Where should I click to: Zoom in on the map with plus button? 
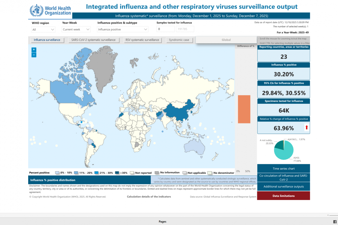click(x=34, y=49)
